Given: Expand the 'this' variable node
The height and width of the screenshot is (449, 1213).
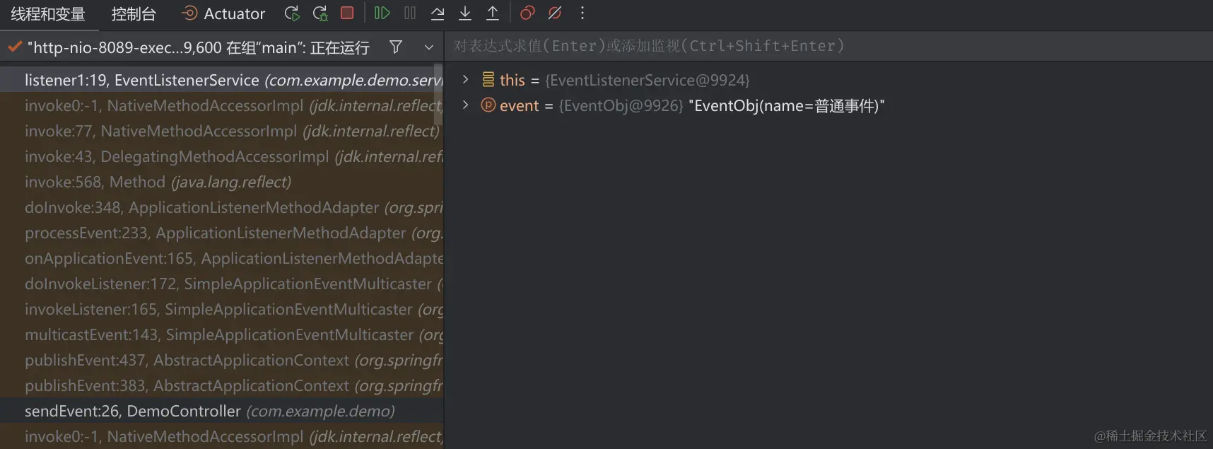Looking at the screenshot, I should pos(465,79).
